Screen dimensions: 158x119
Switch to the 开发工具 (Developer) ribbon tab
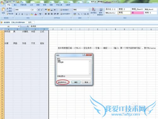[59, 5]
